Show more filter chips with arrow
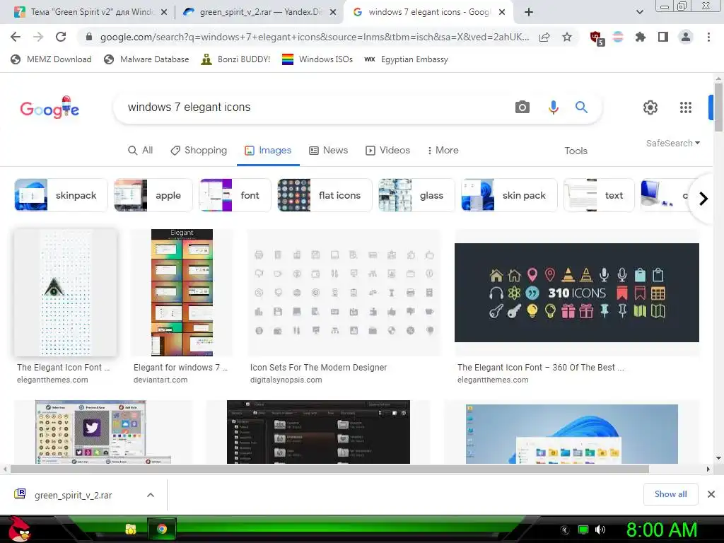The image size is (724, 543). point(703,199)
